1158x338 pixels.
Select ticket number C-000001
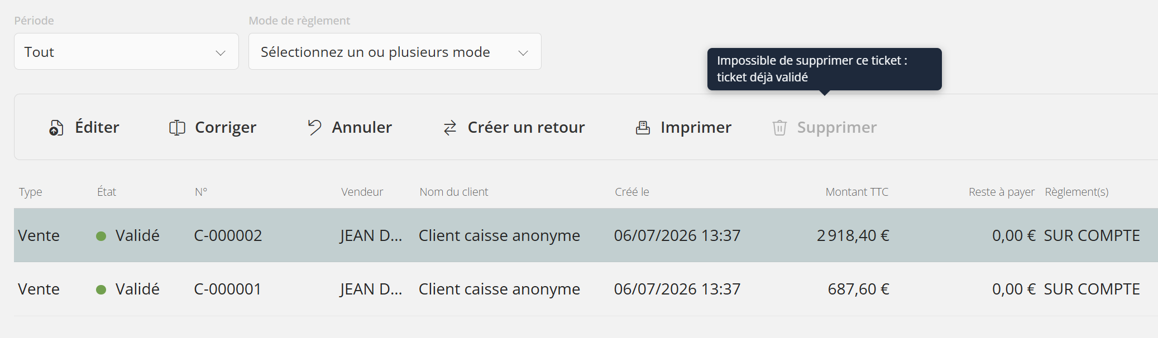coord(227,289)
